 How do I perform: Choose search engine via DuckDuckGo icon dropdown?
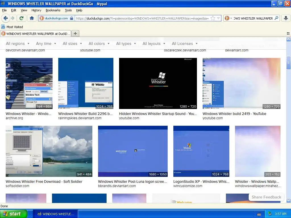pyautogui.click(x=228, y=18)
